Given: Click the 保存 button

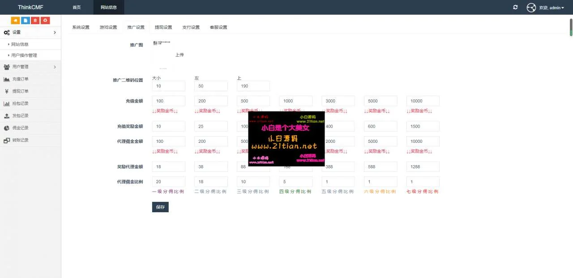Looking at the screenshot, I should click(x=160, y=207).
